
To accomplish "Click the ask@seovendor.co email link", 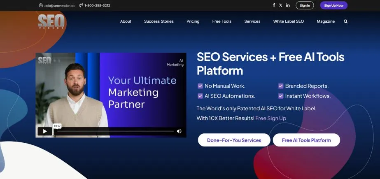I will (59, 5).
